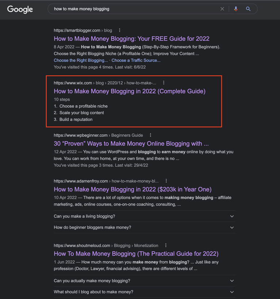Click the adamenfroy.com URL breadcrumb
This screenshot has width=280, height=299.
(106, 181)
